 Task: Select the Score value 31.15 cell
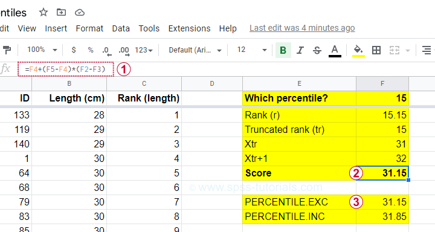[x=382, y=173]
